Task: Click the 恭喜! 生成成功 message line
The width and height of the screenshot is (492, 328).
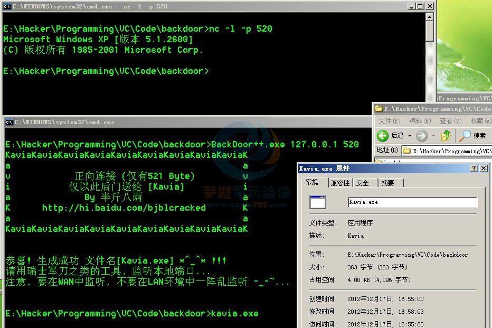Action: (116, 260)
